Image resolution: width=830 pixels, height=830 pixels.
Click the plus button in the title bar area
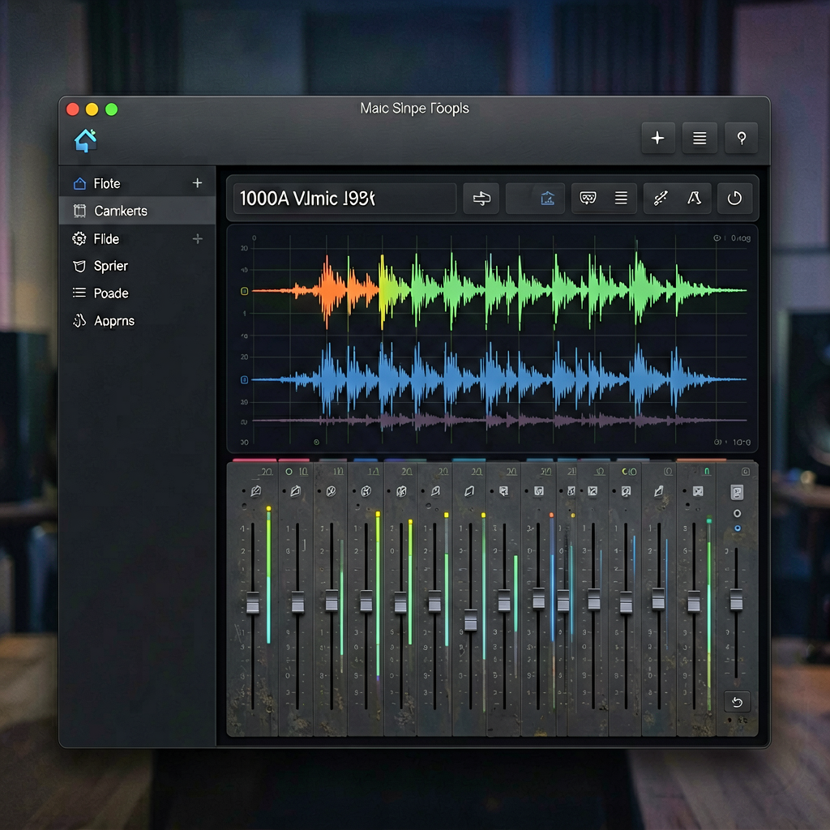tap(657, 138)
